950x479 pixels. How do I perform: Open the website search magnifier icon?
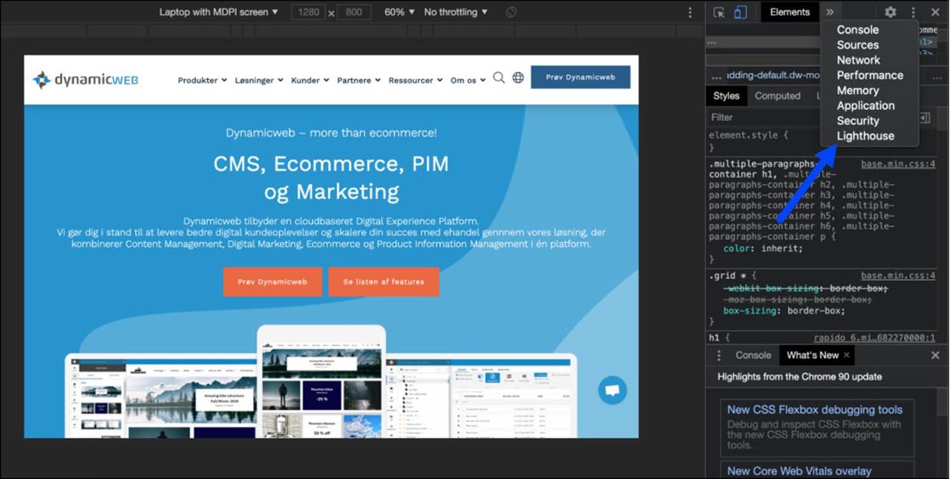(x=499, y=78)
